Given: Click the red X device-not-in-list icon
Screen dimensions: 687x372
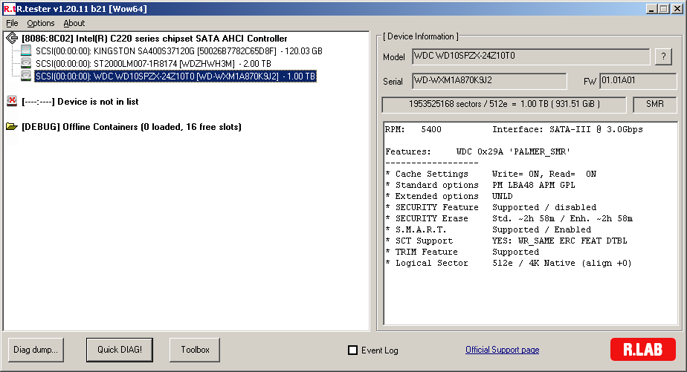Looking at the screenshot, I should (12, 102).
